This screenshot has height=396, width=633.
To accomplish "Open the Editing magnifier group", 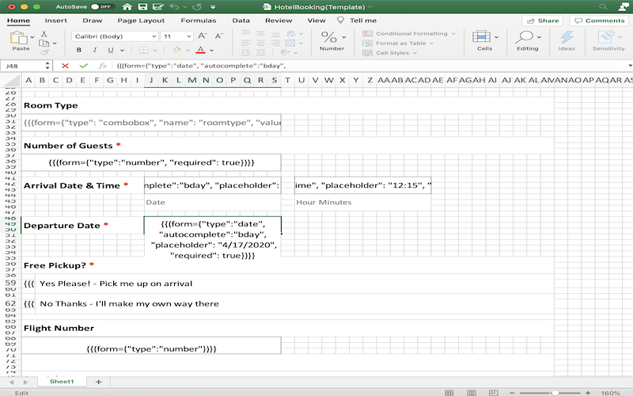I will pyautogui.click(x=527, y=40).
